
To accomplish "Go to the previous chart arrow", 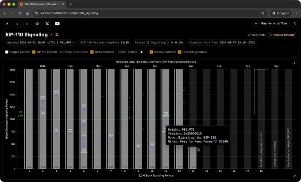I will [17, 23].
